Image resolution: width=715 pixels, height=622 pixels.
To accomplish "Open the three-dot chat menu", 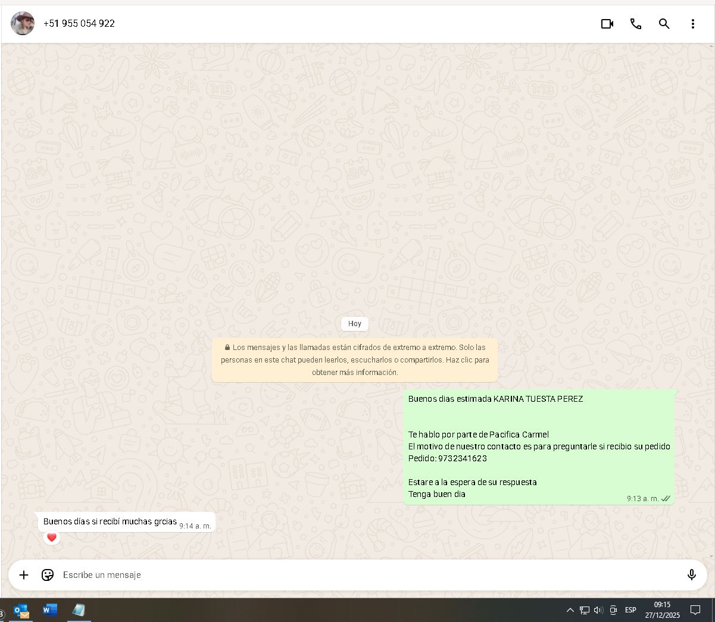I will [x=692, y=24].
